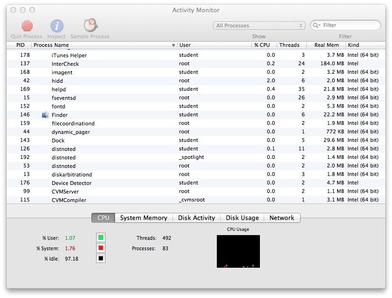Click the Activity Monitor window title
Image resolution: width=392 pixels, height=298 pixels.
[x=196, y=10]
